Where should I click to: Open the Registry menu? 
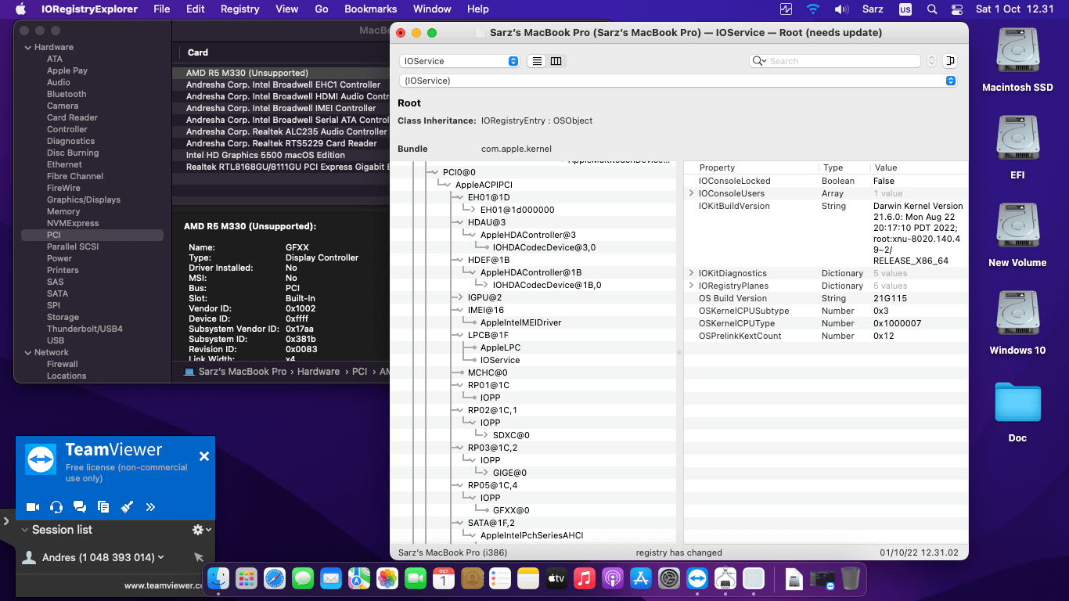[x=239, y=9]
